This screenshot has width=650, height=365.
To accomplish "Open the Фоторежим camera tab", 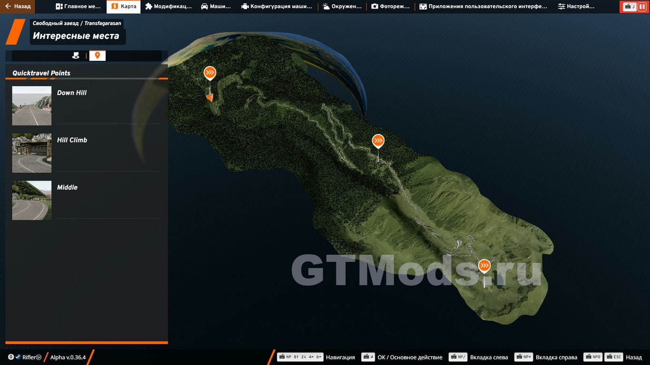I will 390,7.
